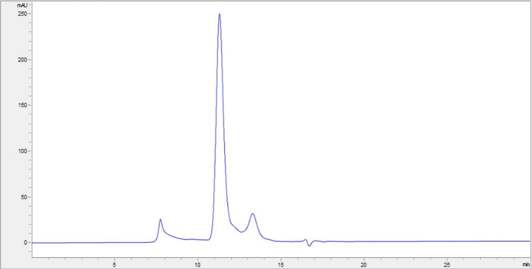Click the valley between main and third peak
Screen dimensions: 532x269
pyautogui.click(x=241, y=232)
